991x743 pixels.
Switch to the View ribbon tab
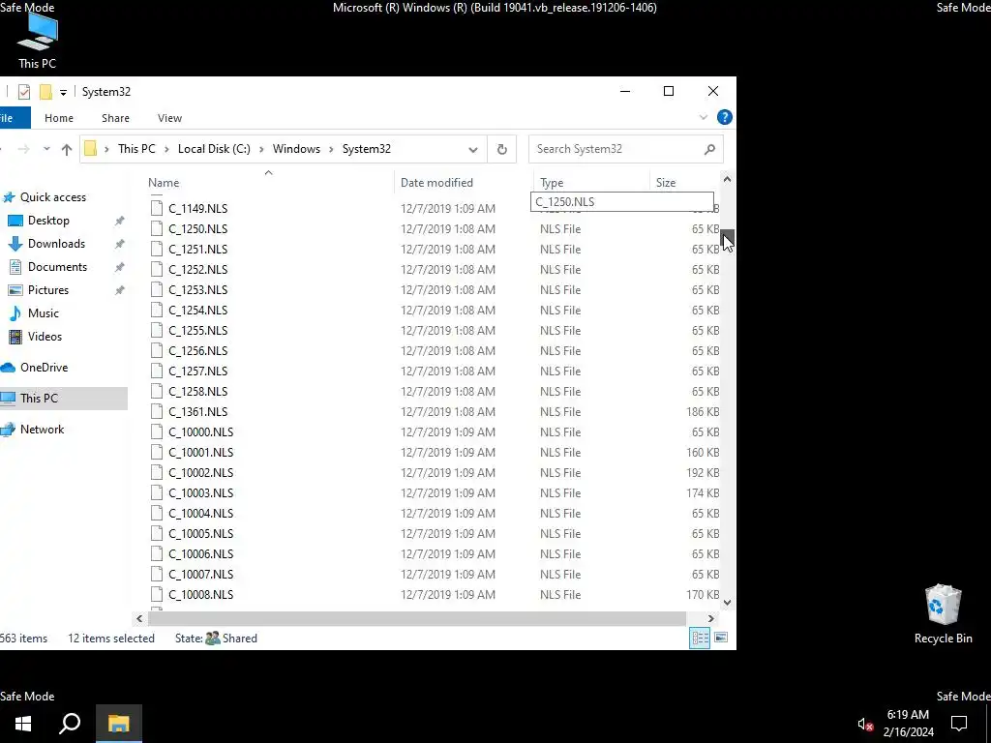click(169, 118)
